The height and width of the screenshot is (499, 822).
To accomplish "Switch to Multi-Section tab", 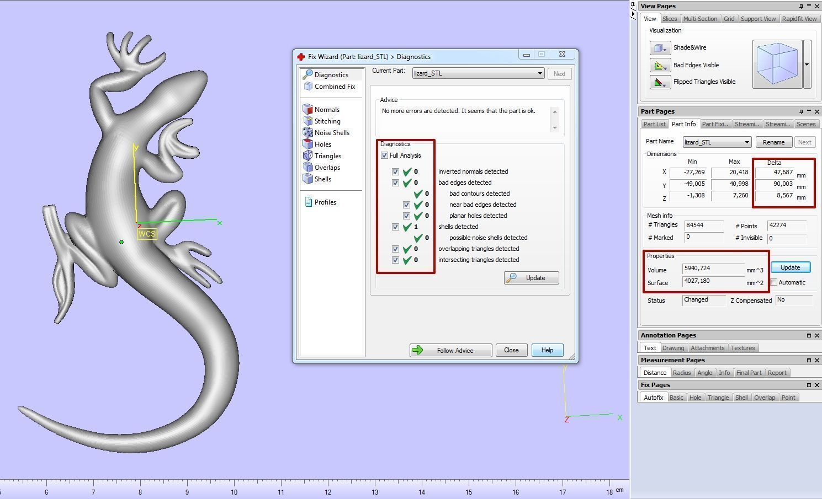I will click(x=700, y=19).
